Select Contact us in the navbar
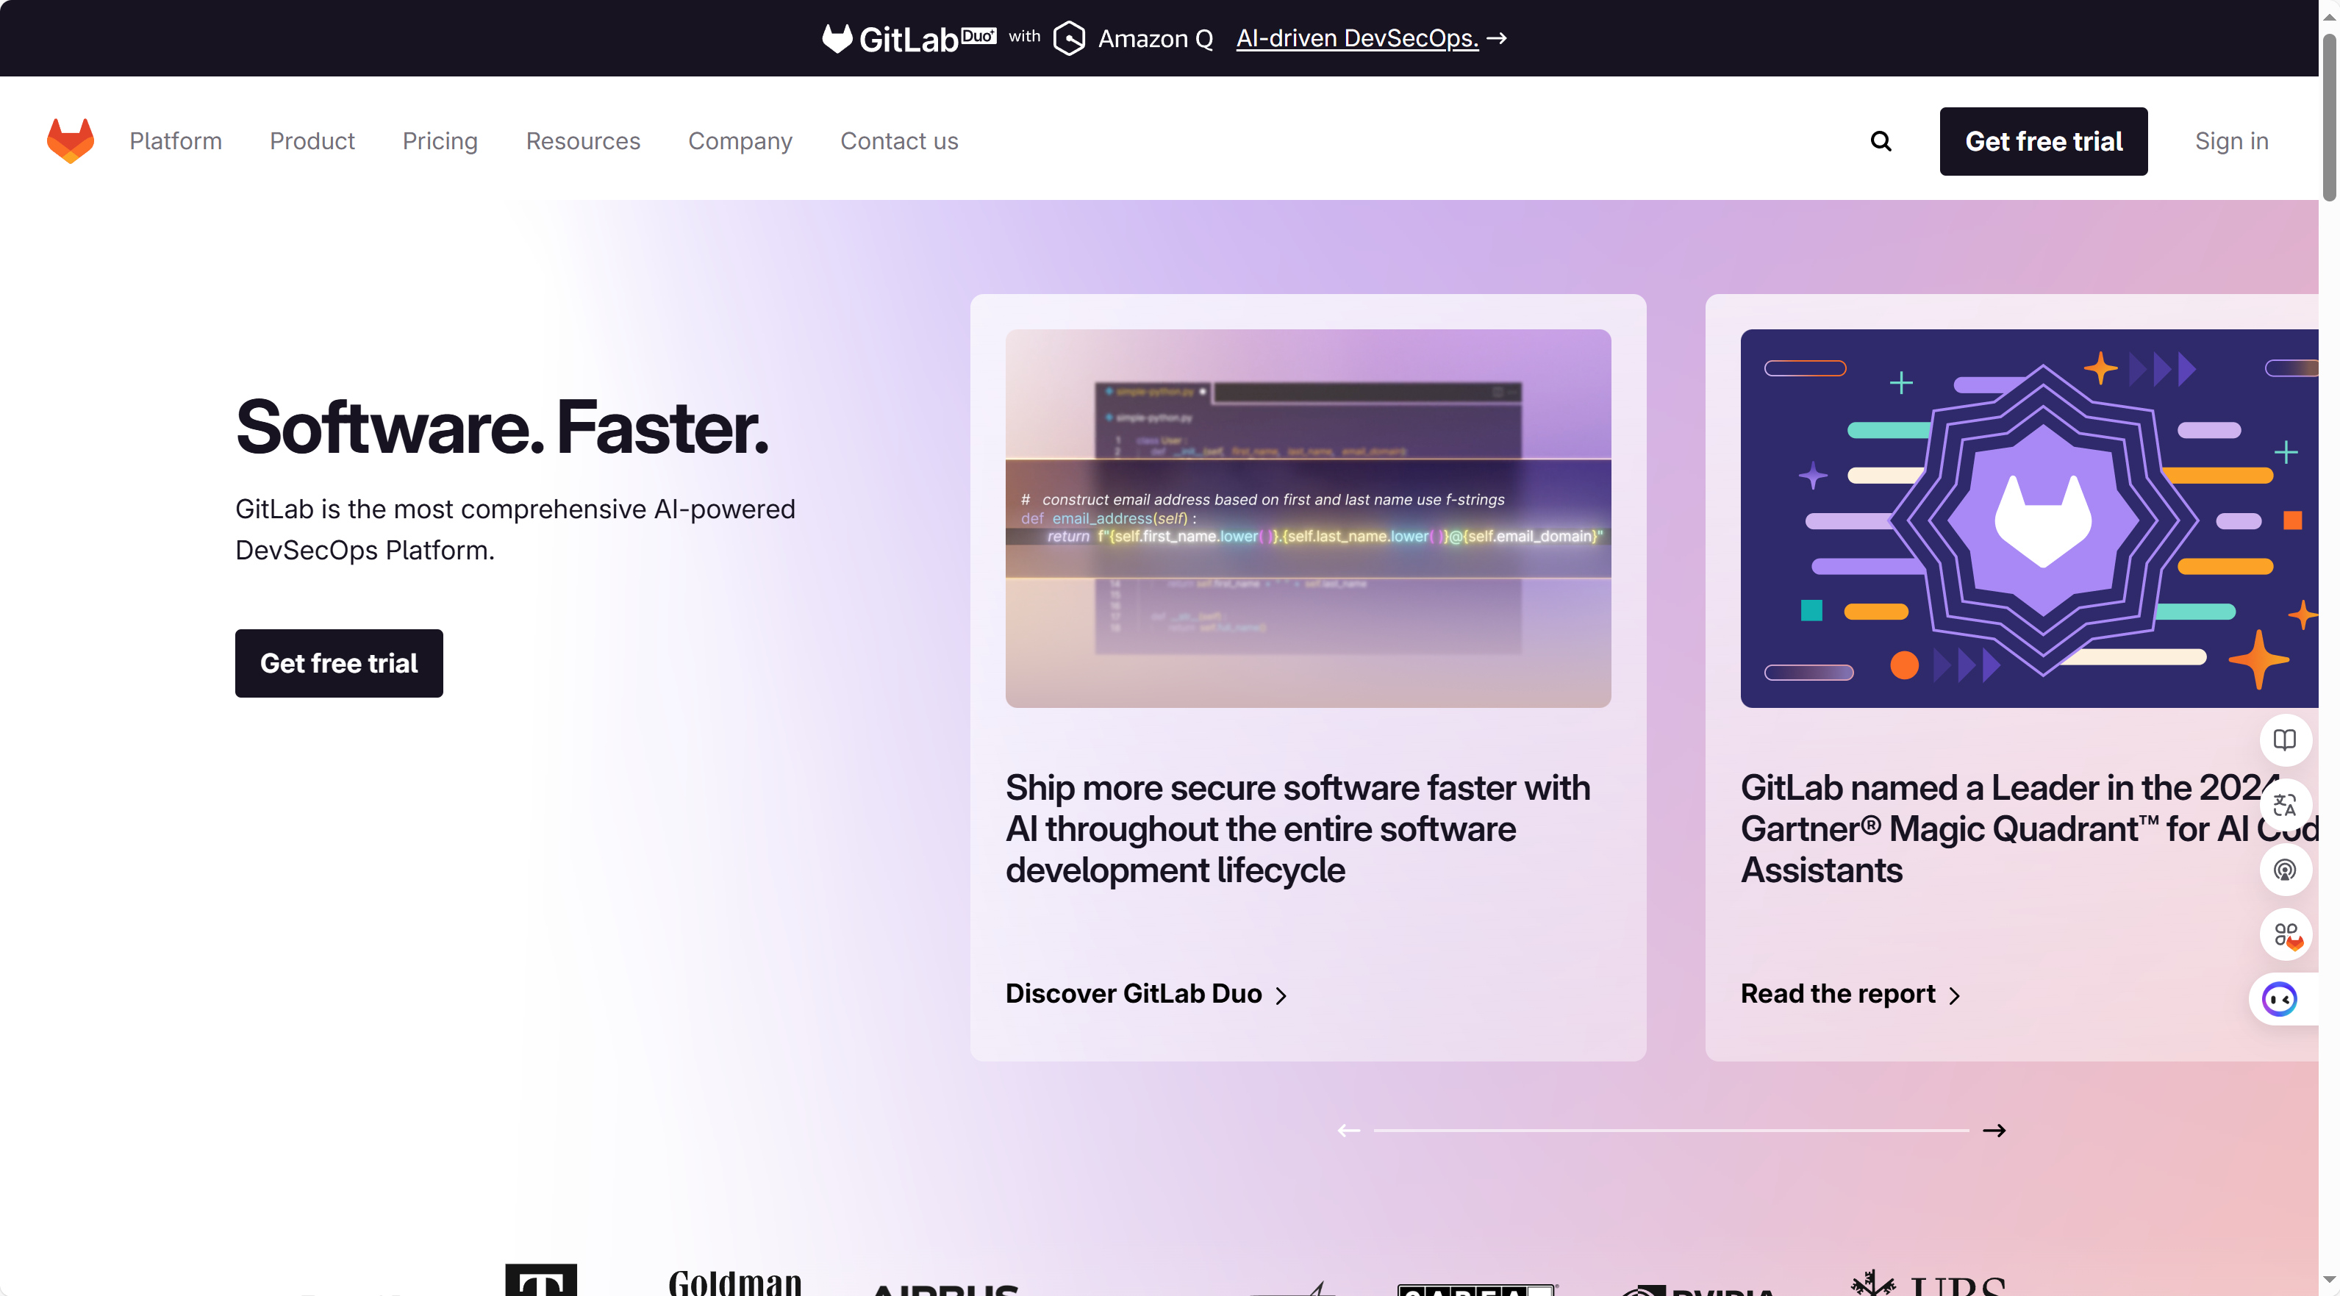The image size is (2340, 1296). pos(899,140)
